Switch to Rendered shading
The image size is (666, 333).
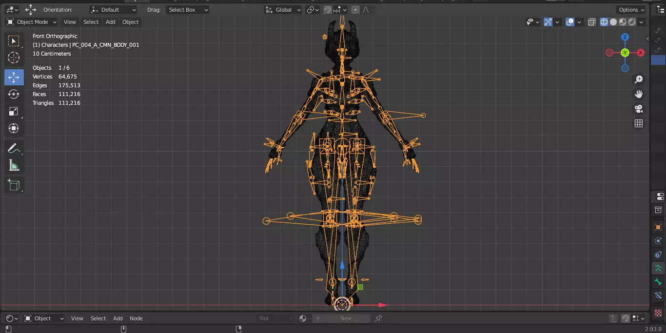pos(632,22)
